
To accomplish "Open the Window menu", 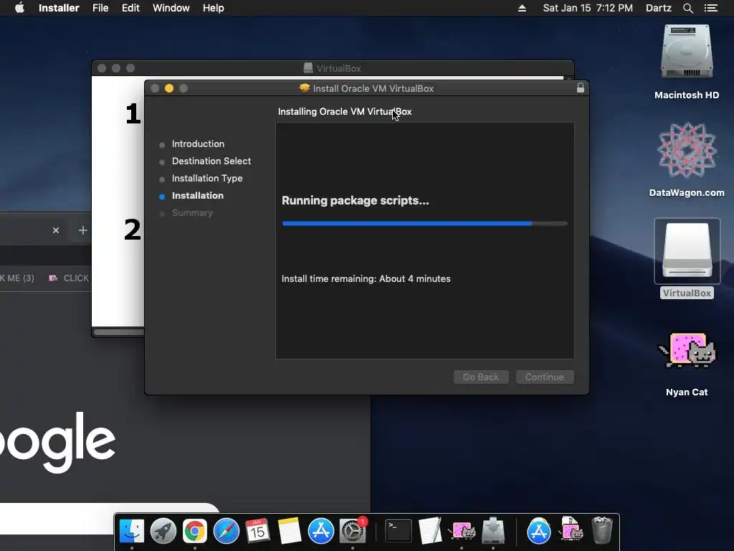I will (171, 8).
